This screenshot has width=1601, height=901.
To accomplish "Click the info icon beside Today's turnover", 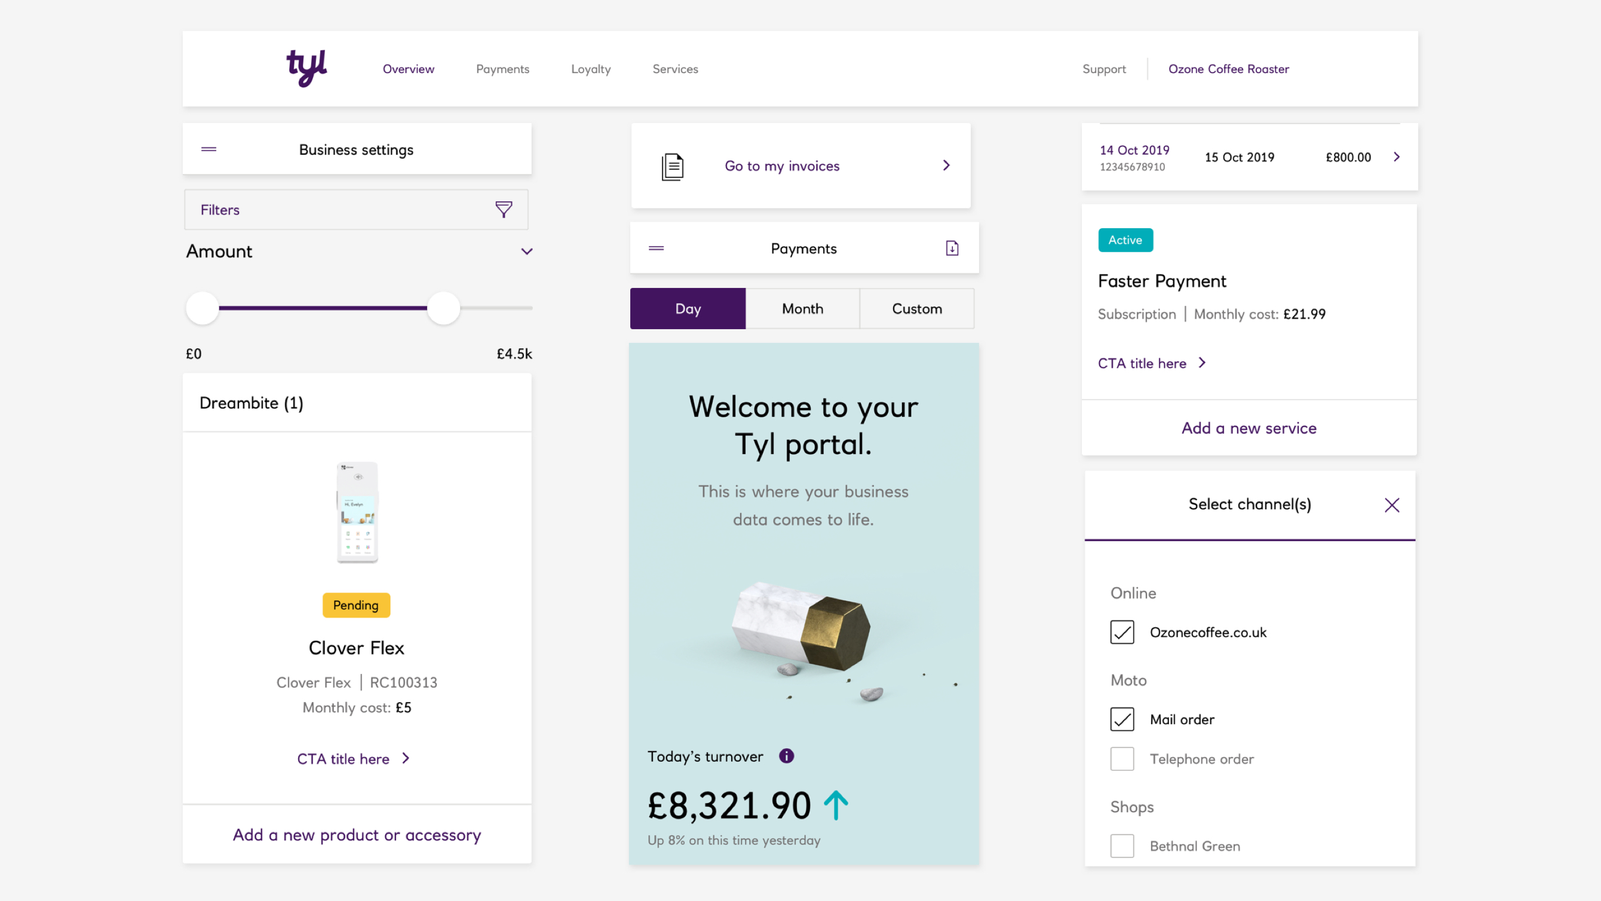I will (x=786, y=755).
